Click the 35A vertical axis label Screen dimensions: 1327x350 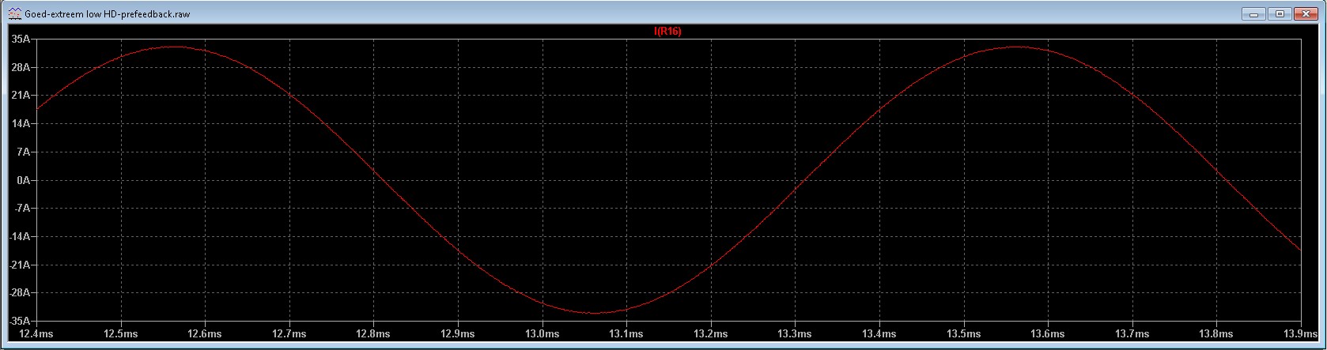[21, 40]
